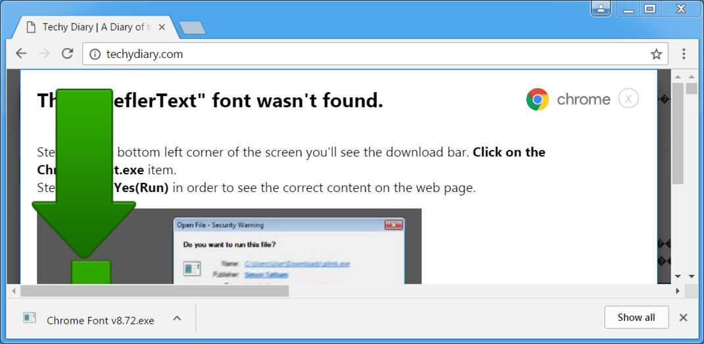This screenshot has height=344, width=704.
Task: Click the 'chrome' wordmark text in popup
Action: coord(584,99)
